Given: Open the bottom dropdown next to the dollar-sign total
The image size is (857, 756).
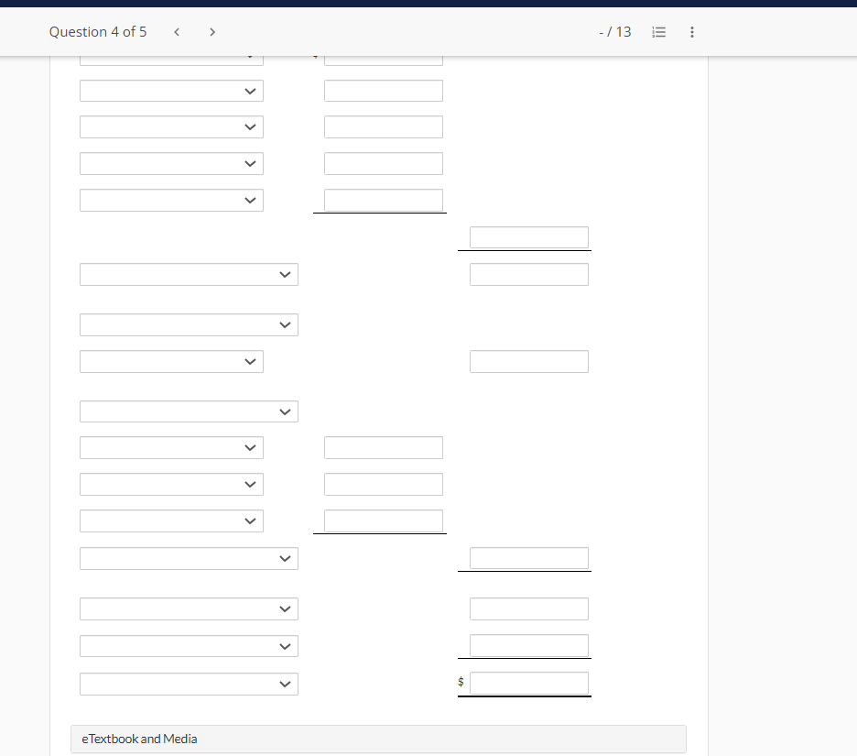Looking at the screenshot, I should pos(190,684).
